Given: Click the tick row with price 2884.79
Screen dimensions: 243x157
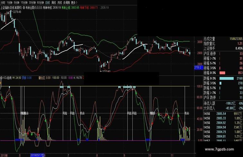Looking at the screenshot, I should 223,132.
